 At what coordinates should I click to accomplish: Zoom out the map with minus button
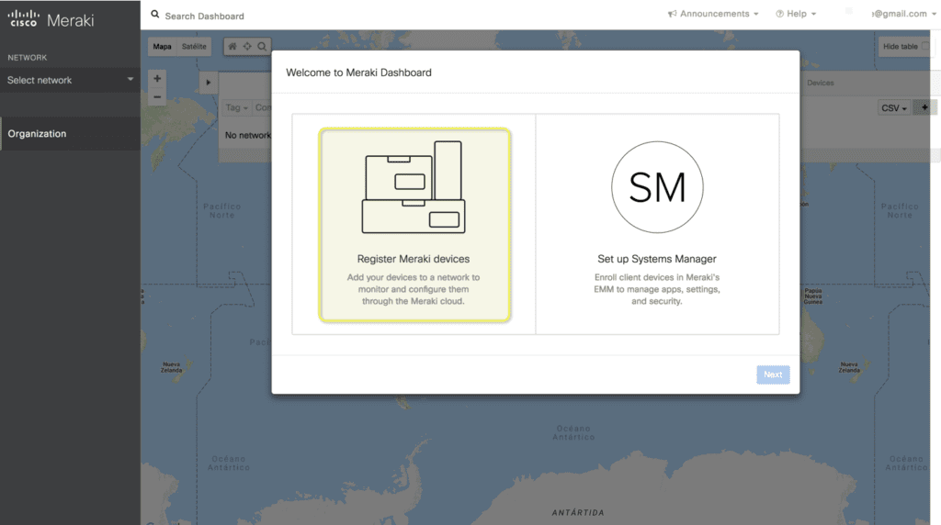(x=157, y=96)
